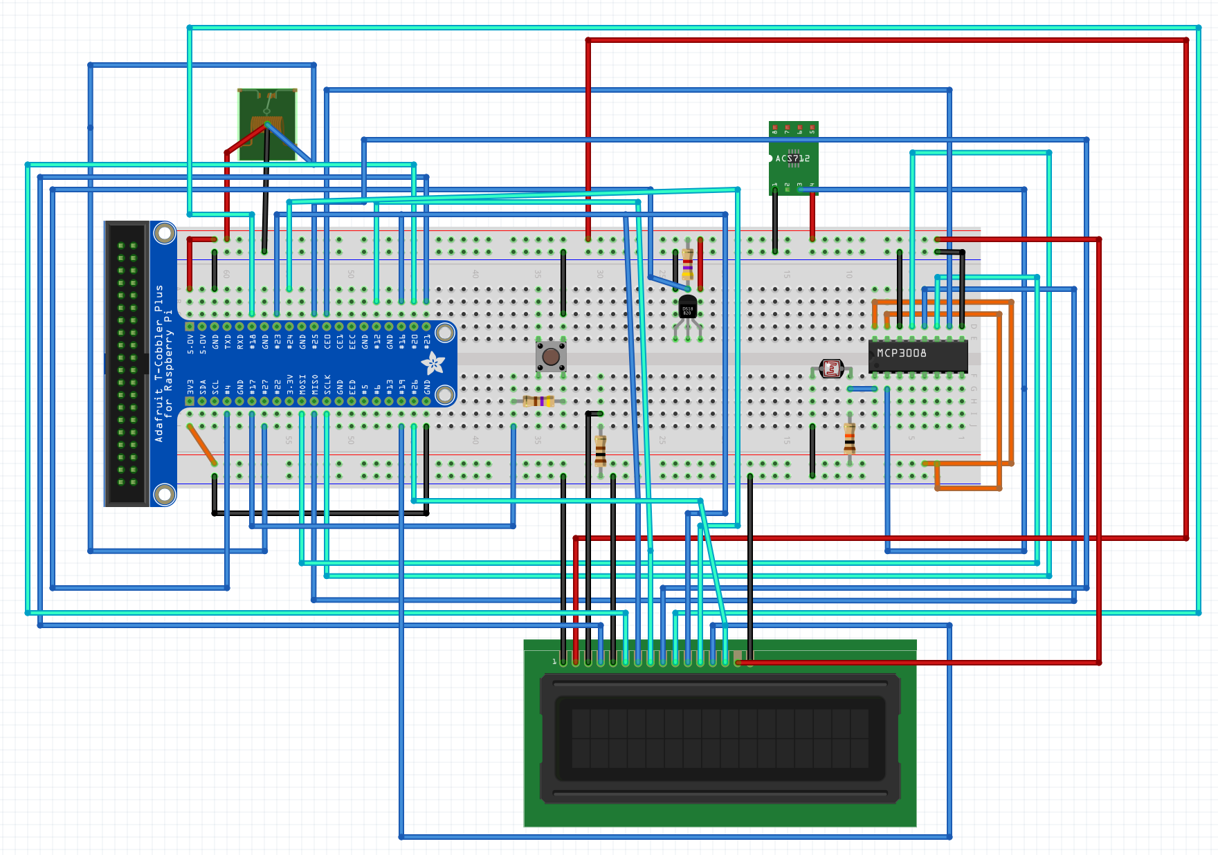The height and width of the screenshot is (855, 1218).
Task: Select the orange-banded resistor below the photoresistor
Action: tap(850, 439)
